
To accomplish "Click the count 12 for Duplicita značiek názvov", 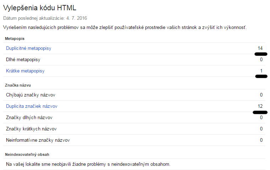I will click(260, 106).
